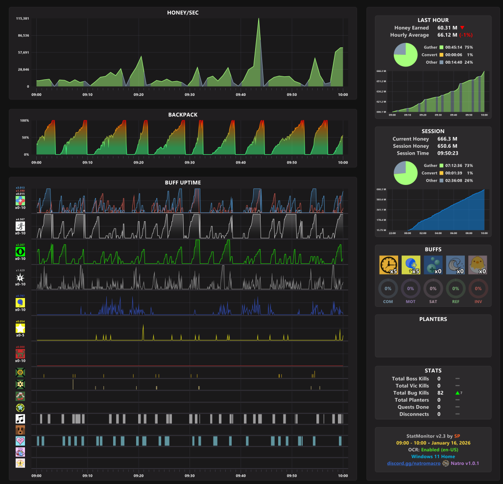Screen dimensions: 503x484
Task: Click the Total Bug Kills count '82'
Action: pyautogui.click(x=440, y=393)
